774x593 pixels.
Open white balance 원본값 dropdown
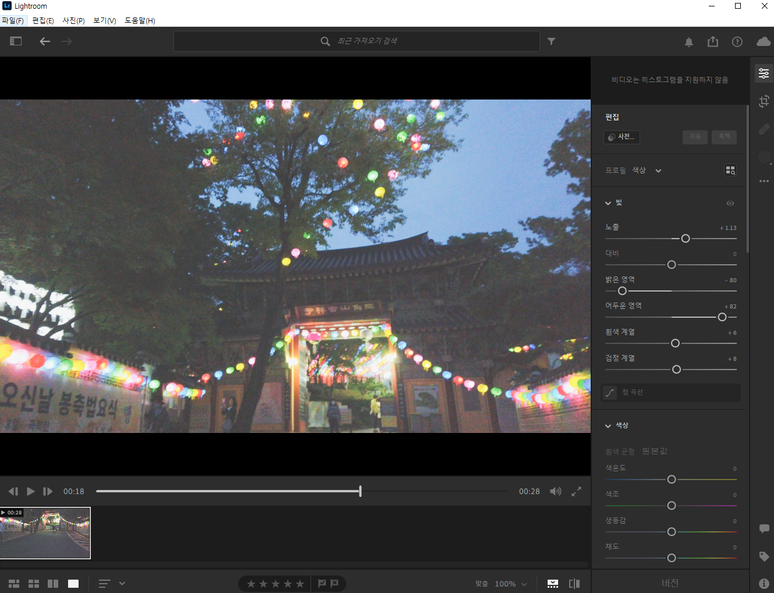(655, 451)
